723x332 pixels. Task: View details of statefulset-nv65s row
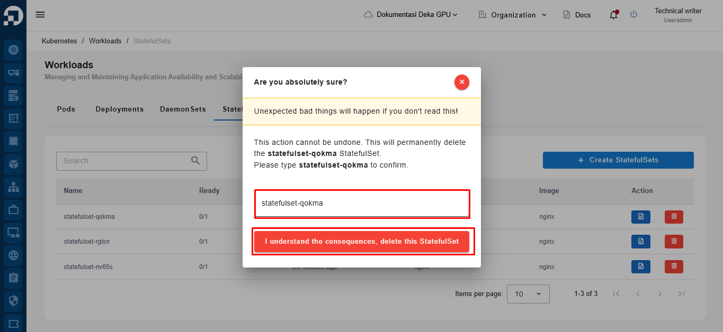pos(640,267)
